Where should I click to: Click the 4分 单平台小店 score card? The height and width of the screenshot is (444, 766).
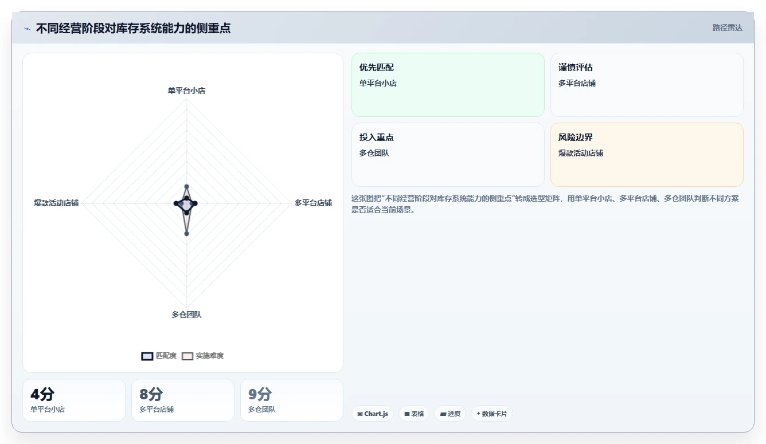(x=74, y=400)
